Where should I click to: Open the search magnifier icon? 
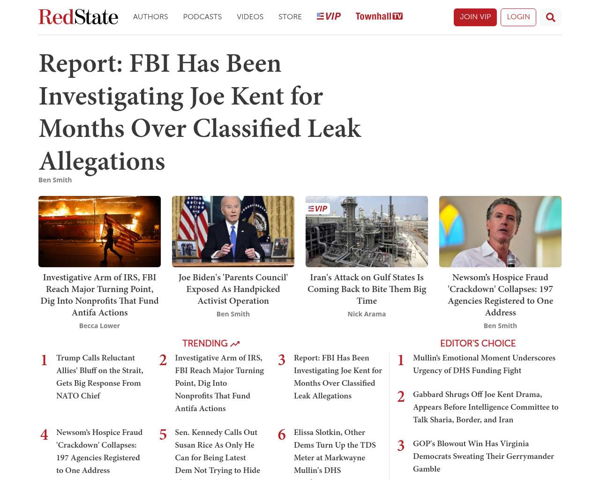(x=551, y=17)
